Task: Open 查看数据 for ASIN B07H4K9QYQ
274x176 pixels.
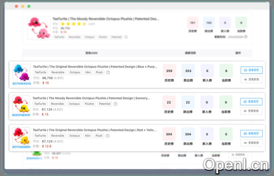Action: click(x=251, y=79)
